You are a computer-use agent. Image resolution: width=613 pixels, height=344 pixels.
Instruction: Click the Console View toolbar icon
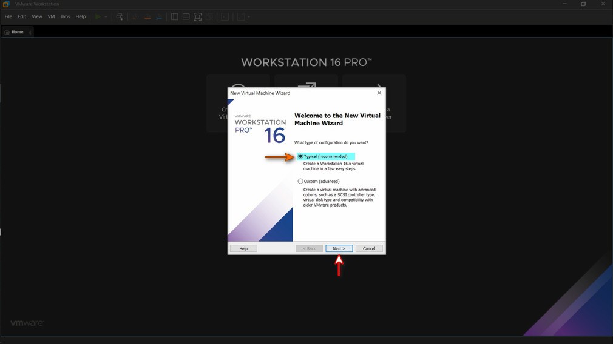225,17
